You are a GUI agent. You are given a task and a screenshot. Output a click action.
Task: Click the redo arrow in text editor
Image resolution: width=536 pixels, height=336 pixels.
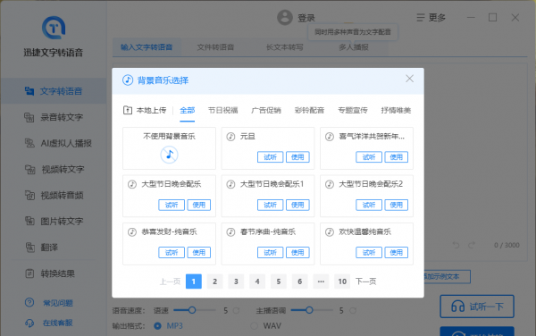pos(472,245)
